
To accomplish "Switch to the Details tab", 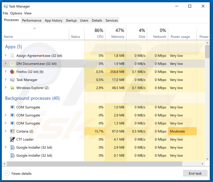I will pyautogui.click(x=97, y=21).
